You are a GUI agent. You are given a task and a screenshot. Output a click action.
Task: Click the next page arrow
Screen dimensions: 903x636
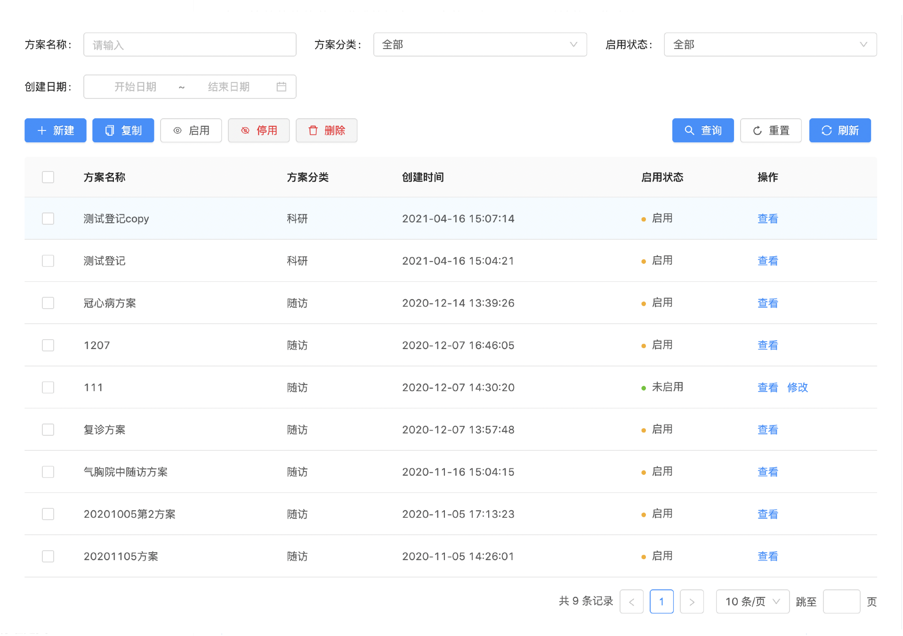[692, 602]
